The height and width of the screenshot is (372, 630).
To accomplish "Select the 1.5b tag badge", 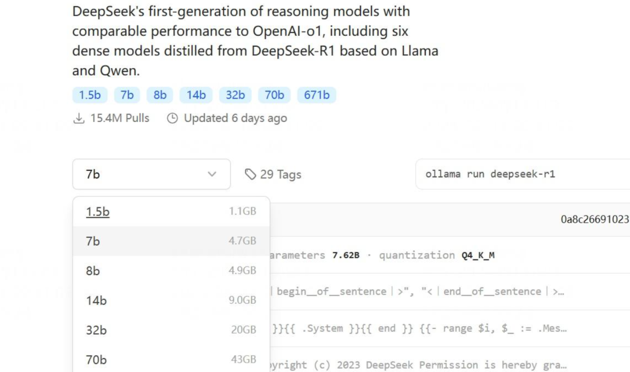I will [x=90, y=95].
